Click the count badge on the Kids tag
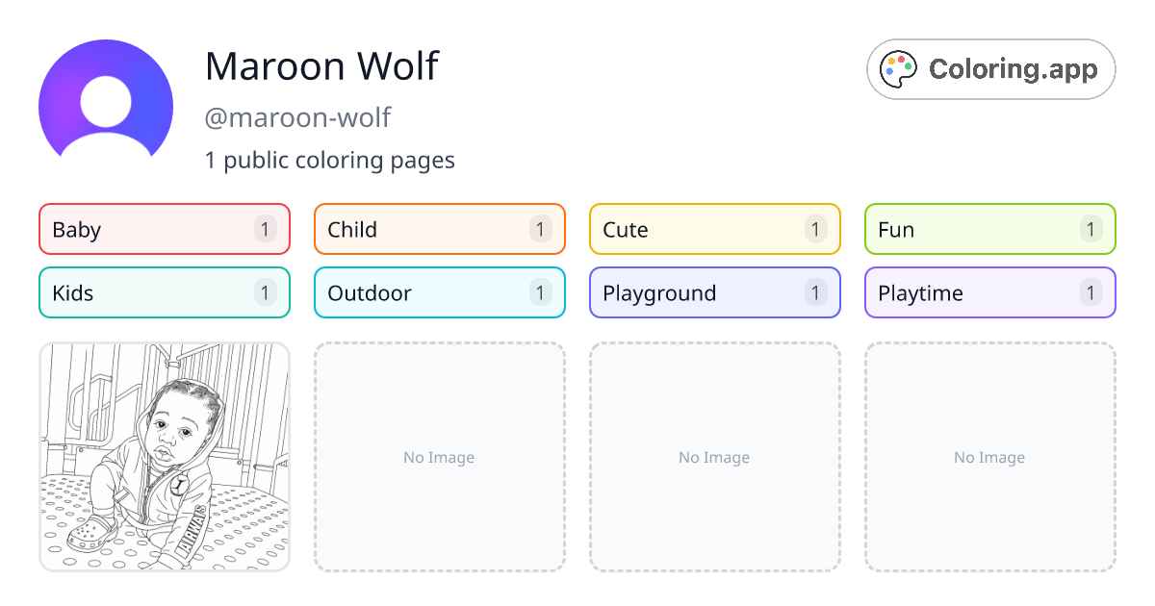 coord(265,292)
